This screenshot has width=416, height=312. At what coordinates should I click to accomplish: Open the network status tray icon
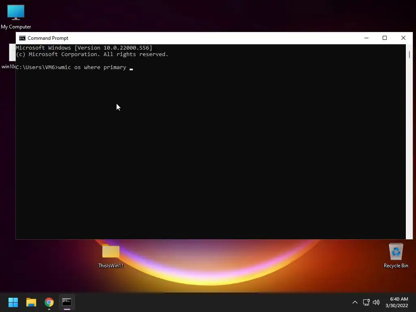366,302
